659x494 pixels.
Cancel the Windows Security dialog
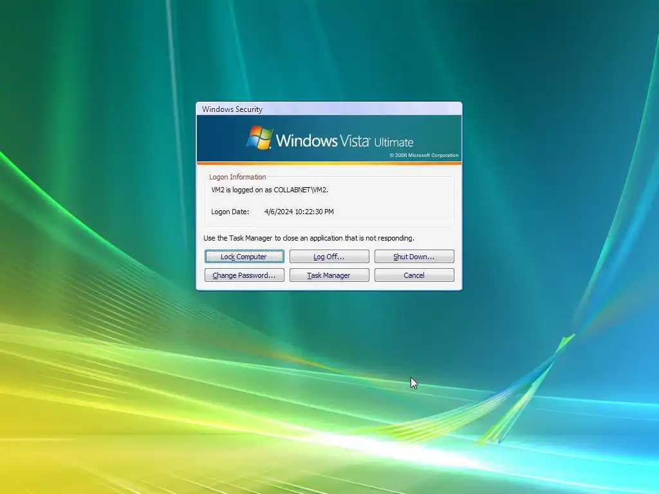point(414,275)
